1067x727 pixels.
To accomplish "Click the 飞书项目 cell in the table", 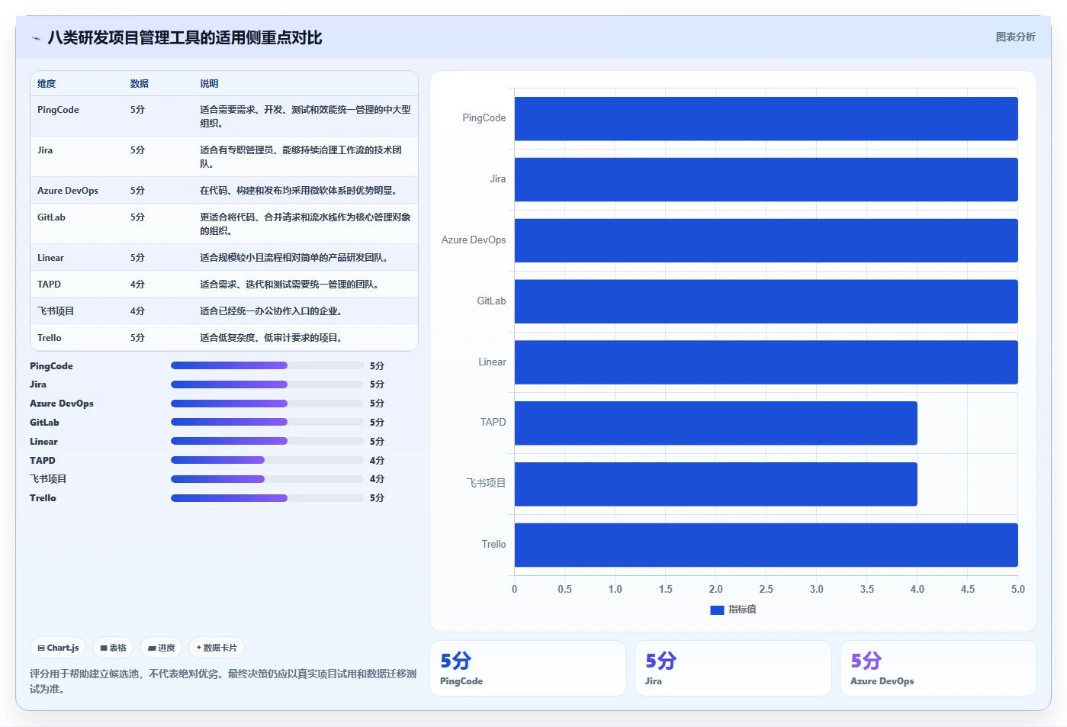I will click(56, 311).
